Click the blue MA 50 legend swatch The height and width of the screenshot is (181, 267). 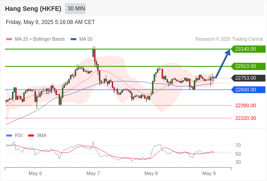click(x=73, y=39)
